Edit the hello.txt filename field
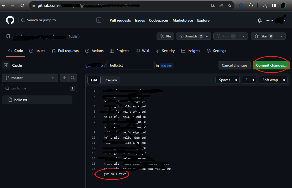This screenshot has height=188, width=292. tap(131, 65)
